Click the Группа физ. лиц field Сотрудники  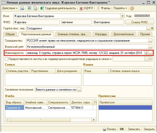pyautogui.click(x=86, y=28)
